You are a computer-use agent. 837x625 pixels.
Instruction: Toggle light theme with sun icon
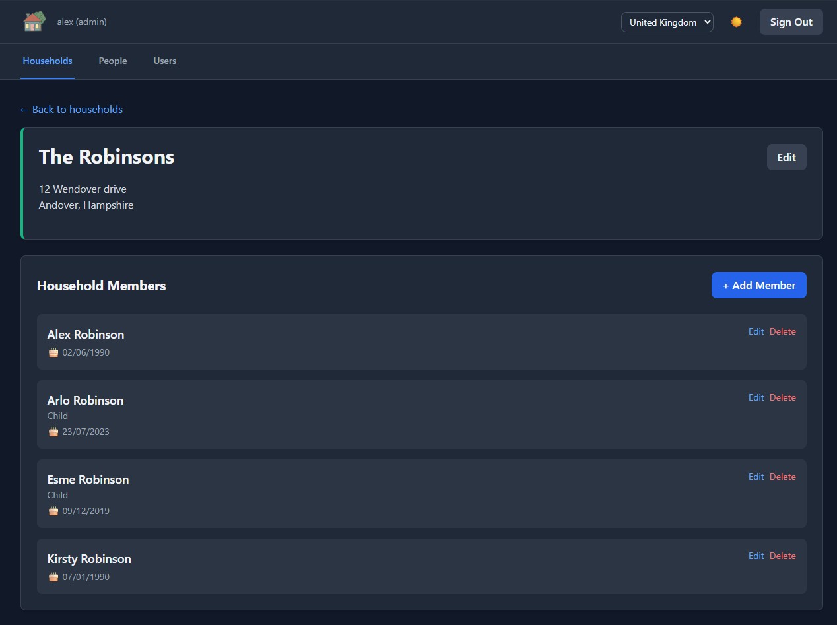click(737, 22)
